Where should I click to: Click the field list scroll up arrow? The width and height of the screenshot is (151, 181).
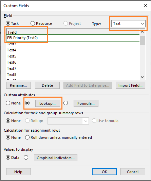pyautogui.click(x=143, y=32)
